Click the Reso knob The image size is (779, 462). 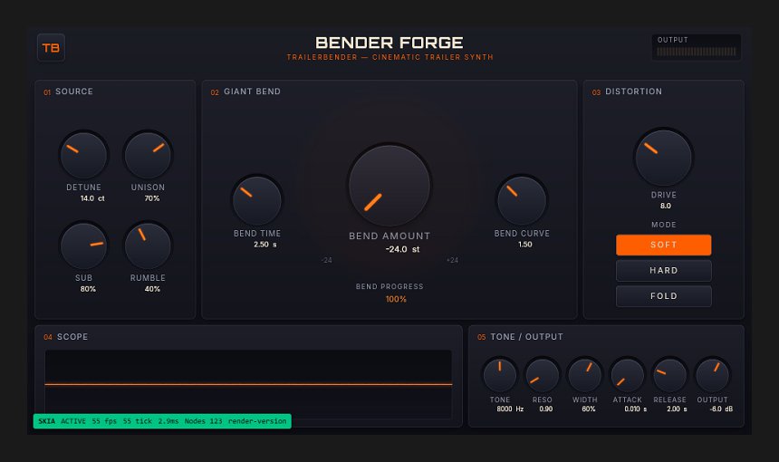(542, 375)
